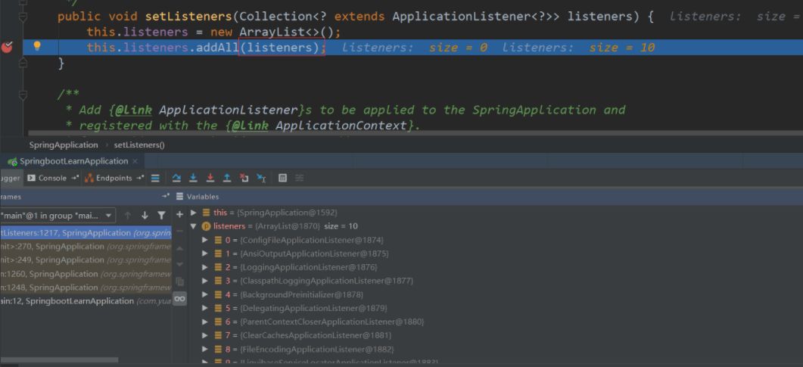Viewport: 803px width, 367px height.
Task: Click the Variables panel header list icon
Action: pos(180,197)
